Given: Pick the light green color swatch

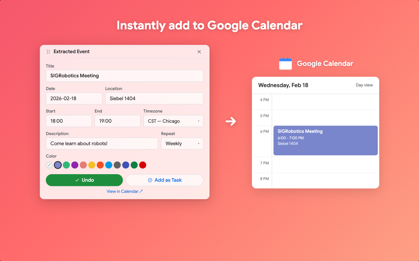Looking at the screenshot, I should point(66,165).
